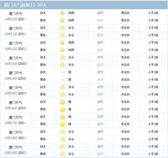Click 小于3级 wind level for 10月19日 黑夜

coord(153,154)
